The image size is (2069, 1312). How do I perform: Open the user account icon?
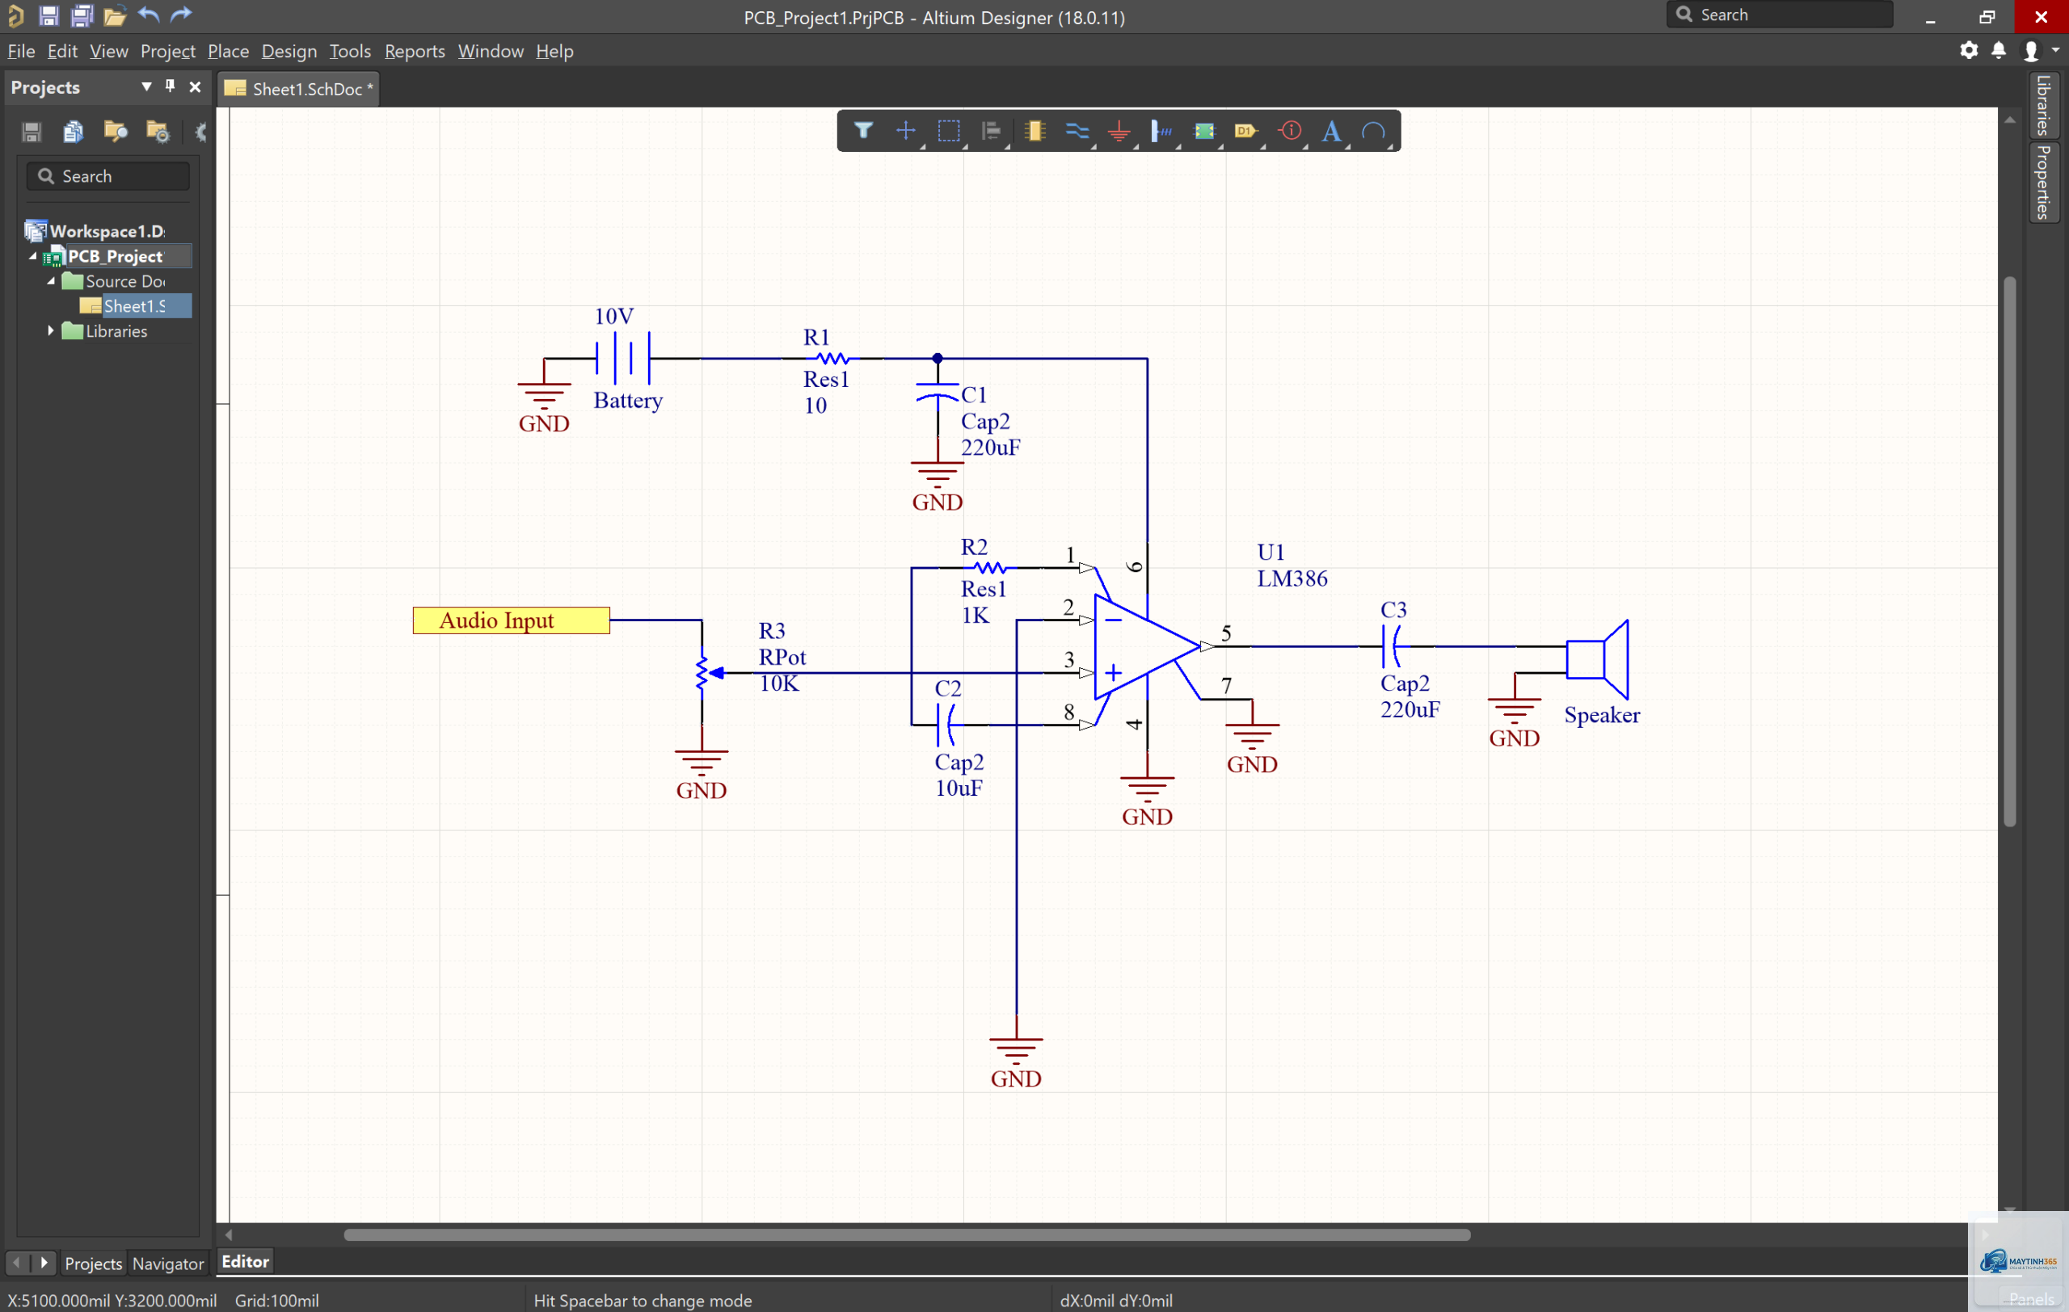(x=2031, y=52)
